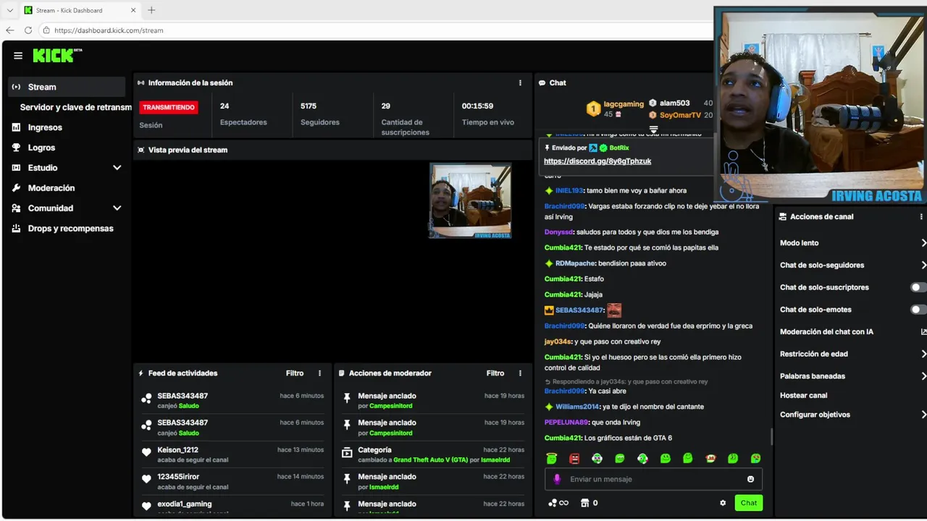Open chat settings gear icon
This screenshot has height=521, width=927.
click(723, 503)
